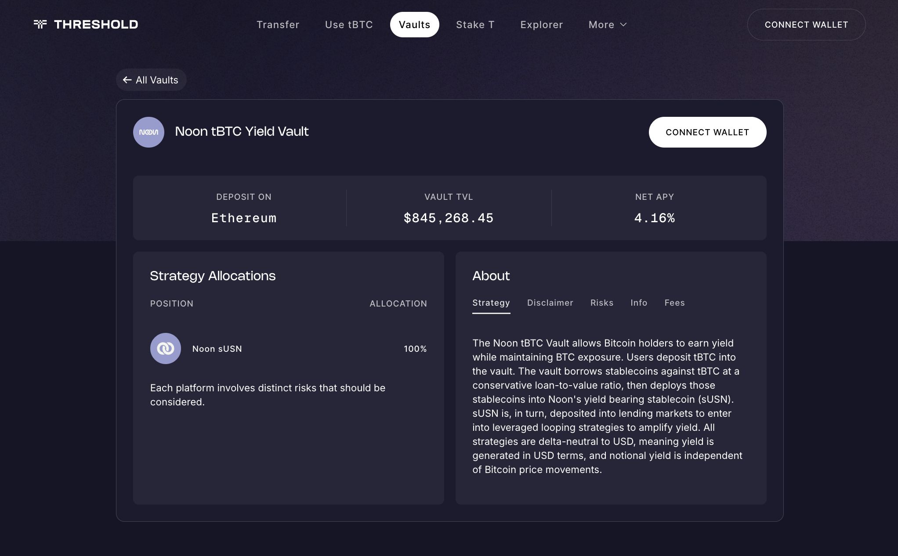Click the back arrow next to All Vaults
898x556 pixels.
click(127, 80)
